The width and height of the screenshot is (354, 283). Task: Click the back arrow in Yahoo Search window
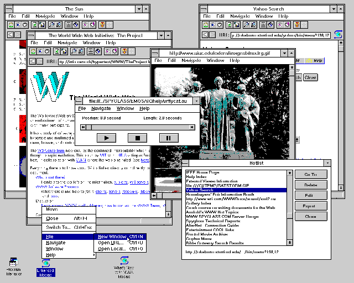[205, 35]
